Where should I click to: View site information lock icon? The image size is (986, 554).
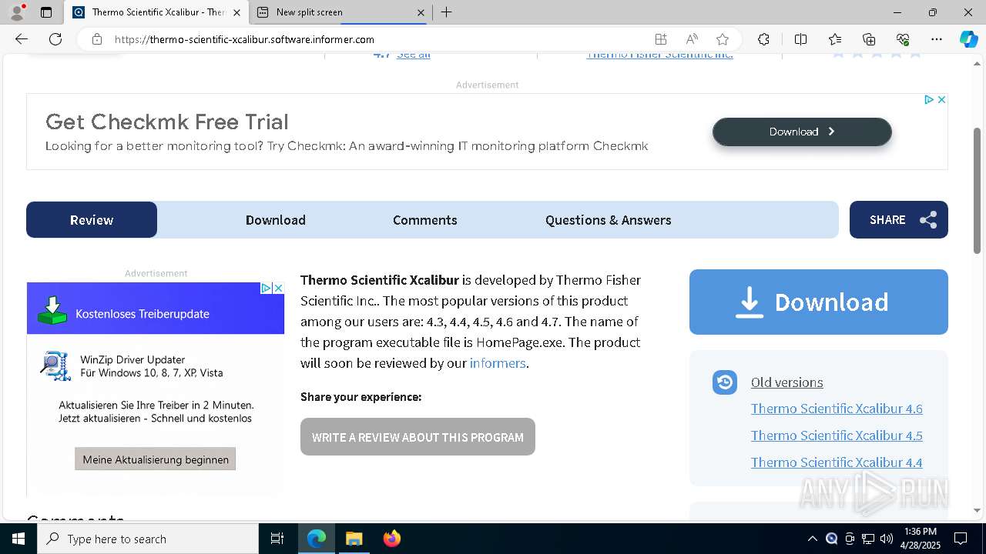97,39
